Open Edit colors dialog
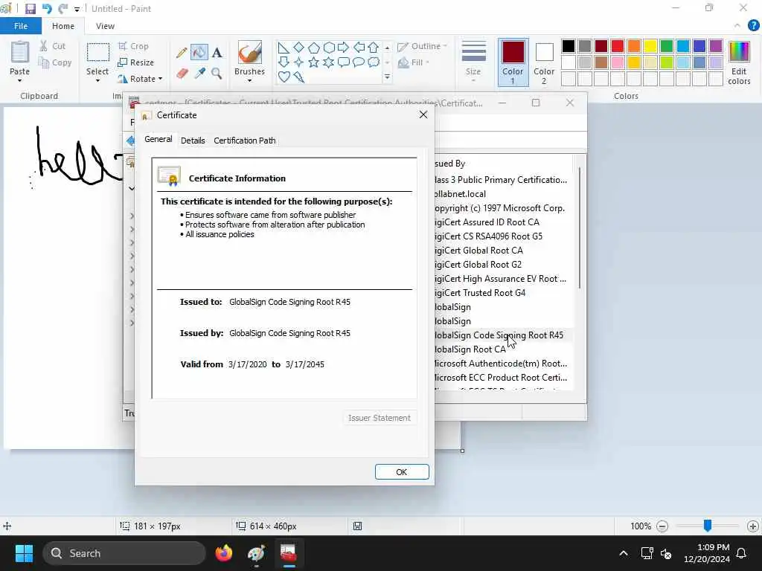This screenshot has width=762, height=571. click(x=739, y=63)
